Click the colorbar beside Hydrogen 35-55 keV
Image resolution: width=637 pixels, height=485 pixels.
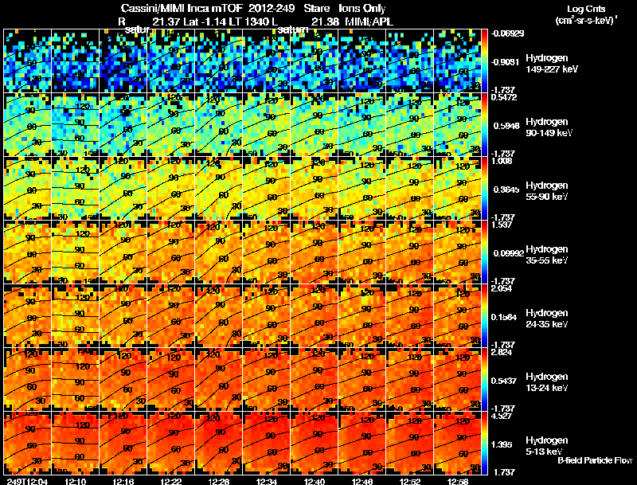[x=484, y=252]
